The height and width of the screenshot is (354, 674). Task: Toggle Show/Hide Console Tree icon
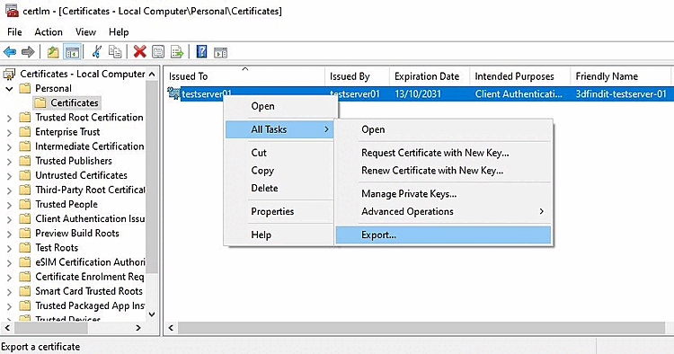(72, 52)
